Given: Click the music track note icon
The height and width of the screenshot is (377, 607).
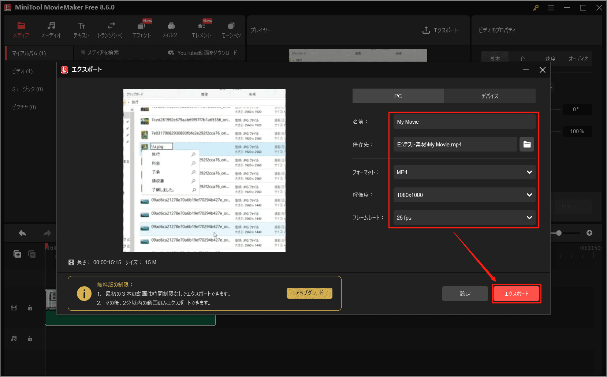Looking at the screenshot, I should [14, 339].
